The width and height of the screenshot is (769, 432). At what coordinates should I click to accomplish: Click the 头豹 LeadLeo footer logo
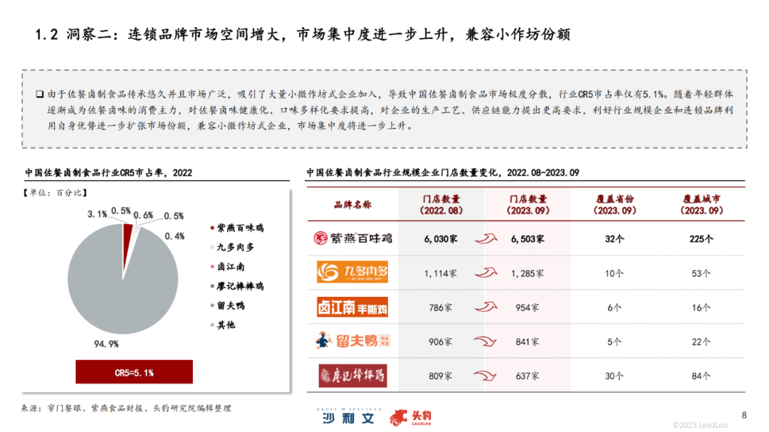(x=411, y=417)
